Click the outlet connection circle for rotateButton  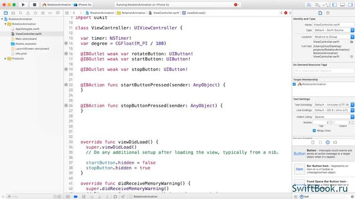point(66,54)
